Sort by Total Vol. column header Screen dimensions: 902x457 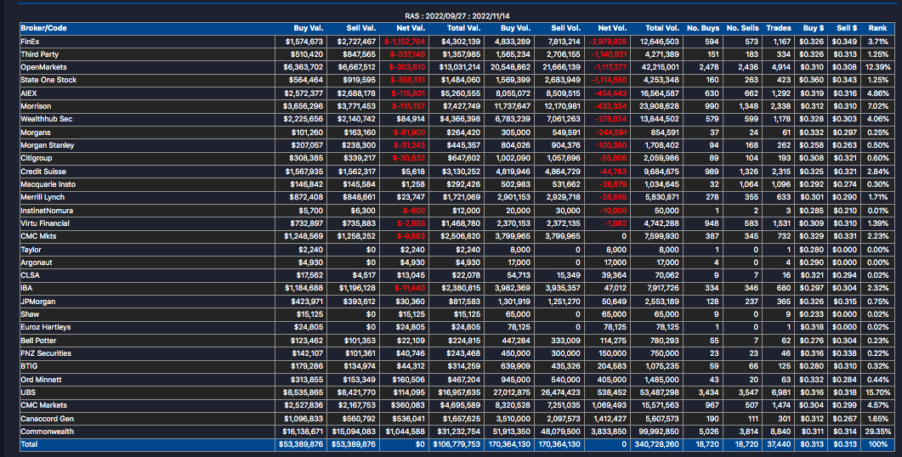(662, 28)
